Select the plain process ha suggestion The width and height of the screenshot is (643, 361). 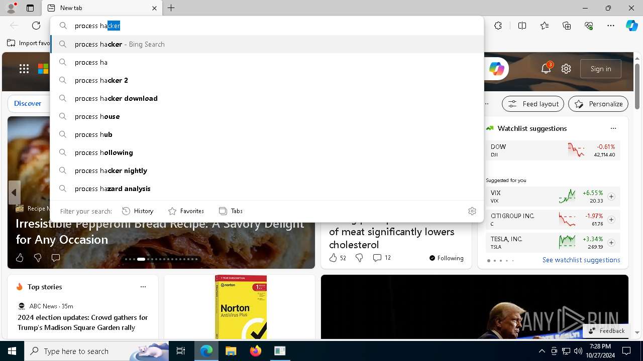[x=267, y=62]
